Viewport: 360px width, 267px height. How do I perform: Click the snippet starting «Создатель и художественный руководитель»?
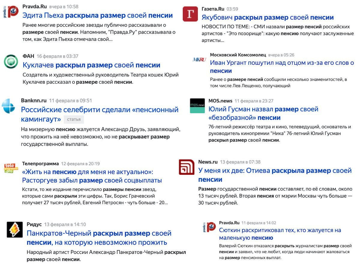click(x=101, y=78)
